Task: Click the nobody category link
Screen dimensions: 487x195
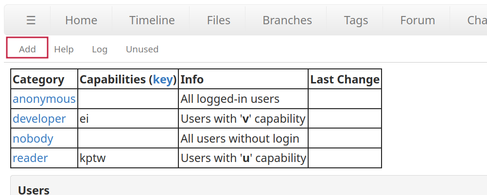Action: tap(33, 139)
